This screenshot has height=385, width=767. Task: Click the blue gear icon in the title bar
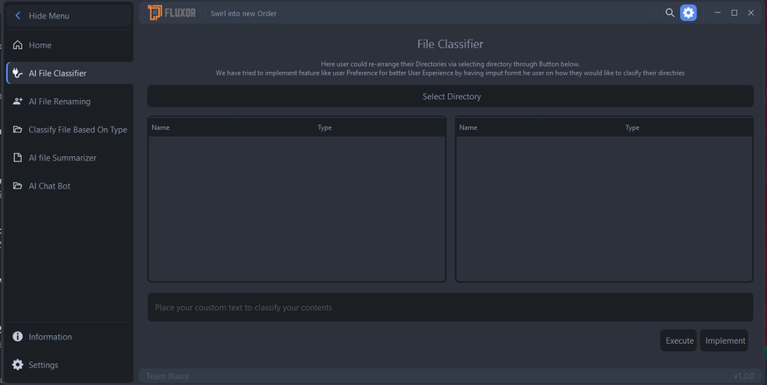click(688, 12)
